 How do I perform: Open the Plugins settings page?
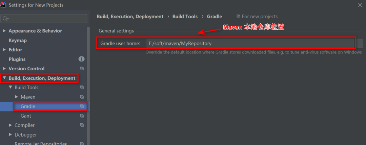pos(17,59)
